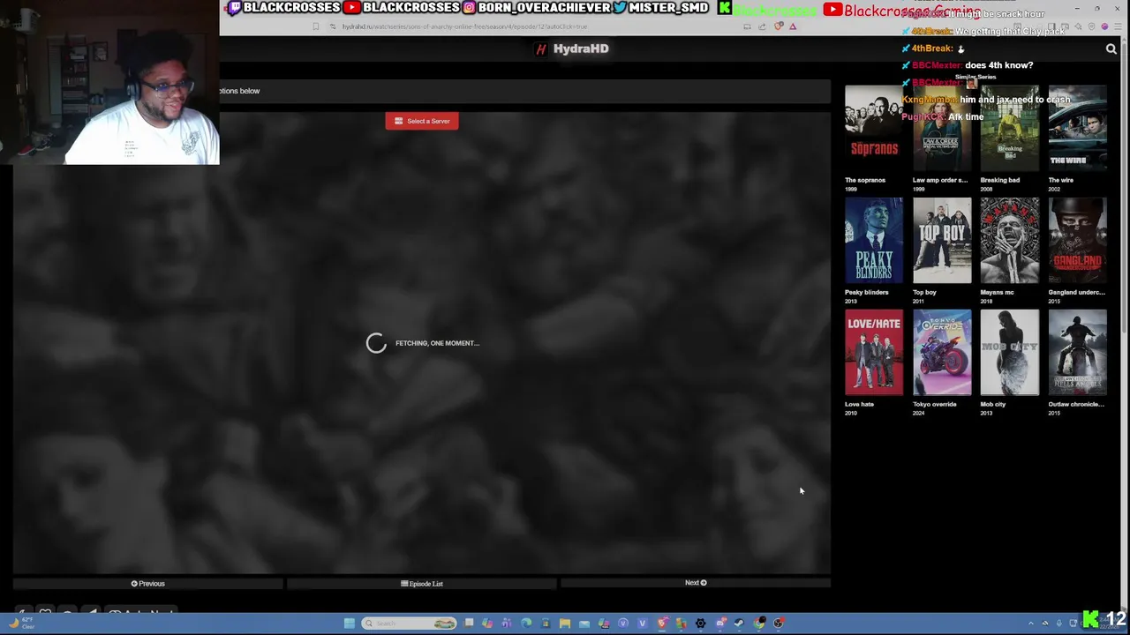1130x635 pixels.
Task: Click 'Breaking bad' title text
Action: pos(1000,180)
